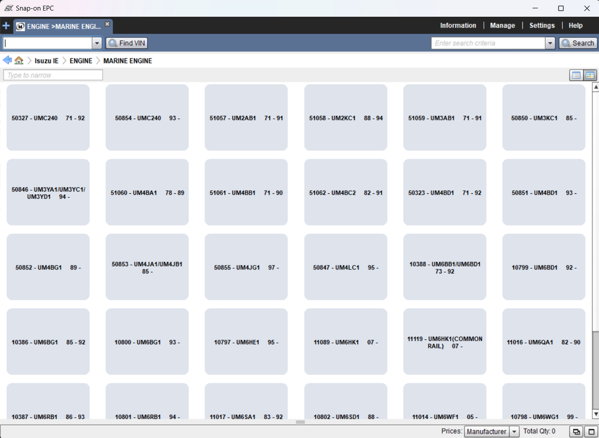Add a new tab with the plus icon
Image resolution: width=599 pixels, height=438 pixels.
6,26
